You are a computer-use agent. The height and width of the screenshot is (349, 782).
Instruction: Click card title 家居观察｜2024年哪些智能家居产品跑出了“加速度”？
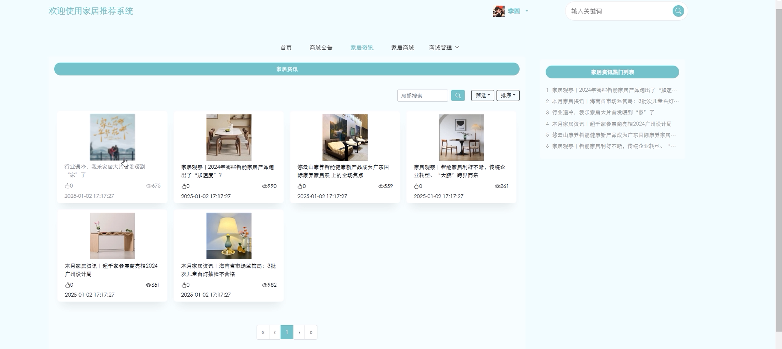227,171
